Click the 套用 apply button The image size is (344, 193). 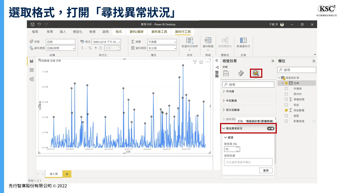(266, 170)
